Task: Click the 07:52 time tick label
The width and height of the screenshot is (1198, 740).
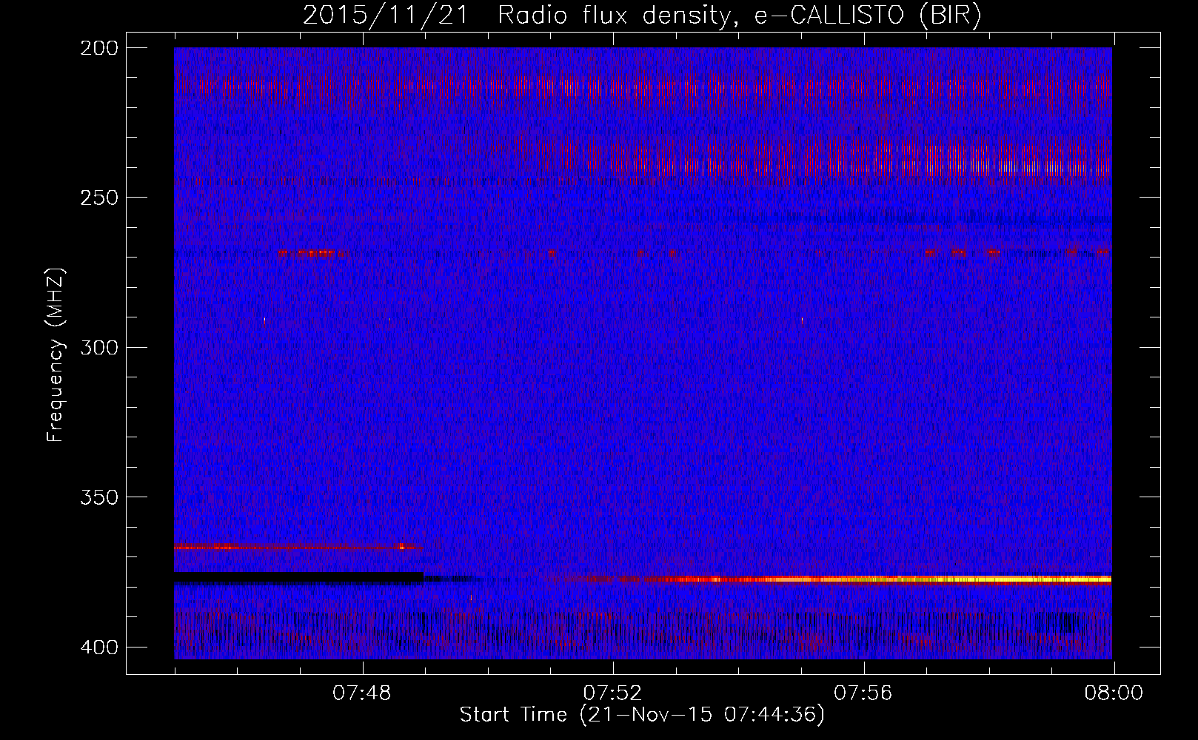Action: point(612,693)
